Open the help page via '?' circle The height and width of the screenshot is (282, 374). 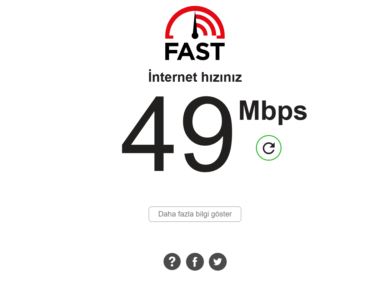[172, 261]
